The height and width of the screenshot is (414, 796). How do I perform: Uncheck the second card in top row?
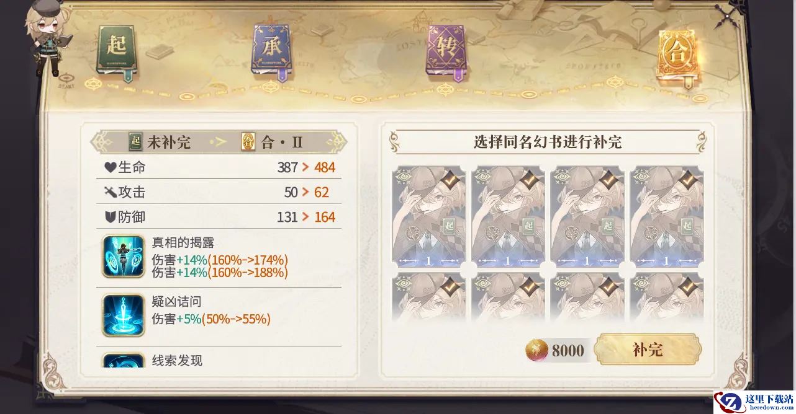coord(509,216)
